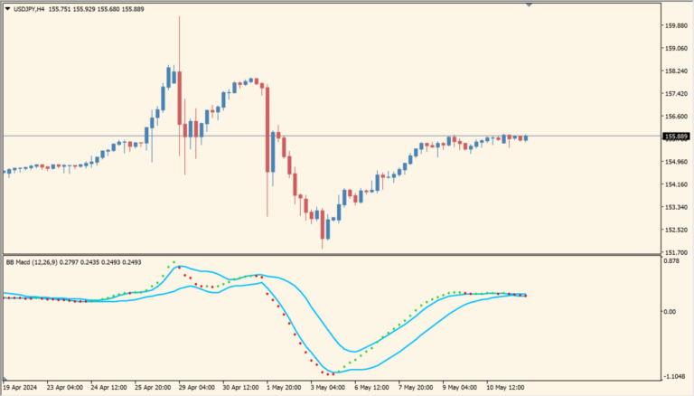Click the horizontal grey current price line
This screenshot has height=396, width=694.
[x=361, y=137]
